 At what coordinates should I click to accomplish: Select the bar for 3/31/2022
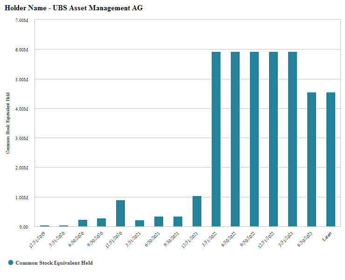[216, 139]
